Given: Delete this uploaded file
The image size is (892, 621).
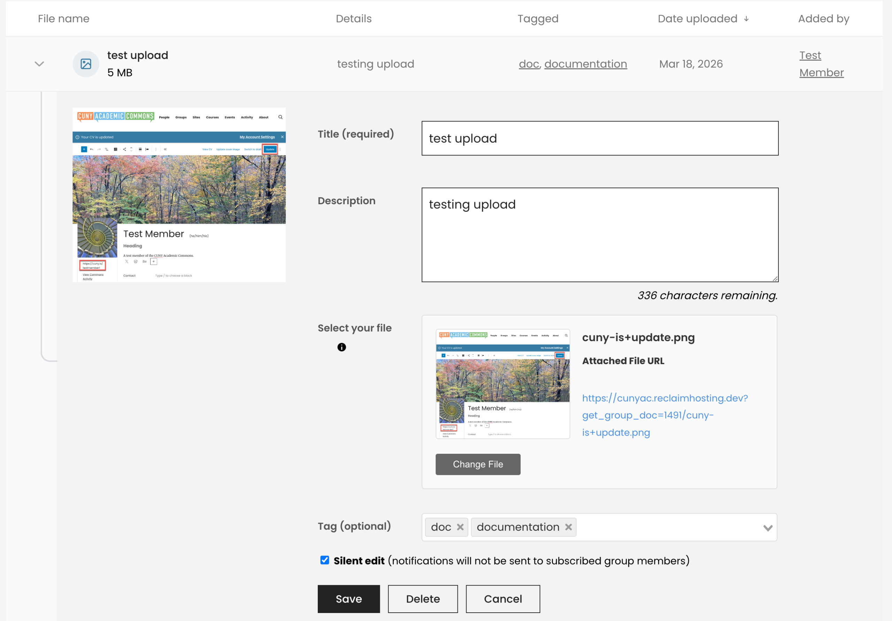Looking at the screenshot, I should tap(423, 599).
